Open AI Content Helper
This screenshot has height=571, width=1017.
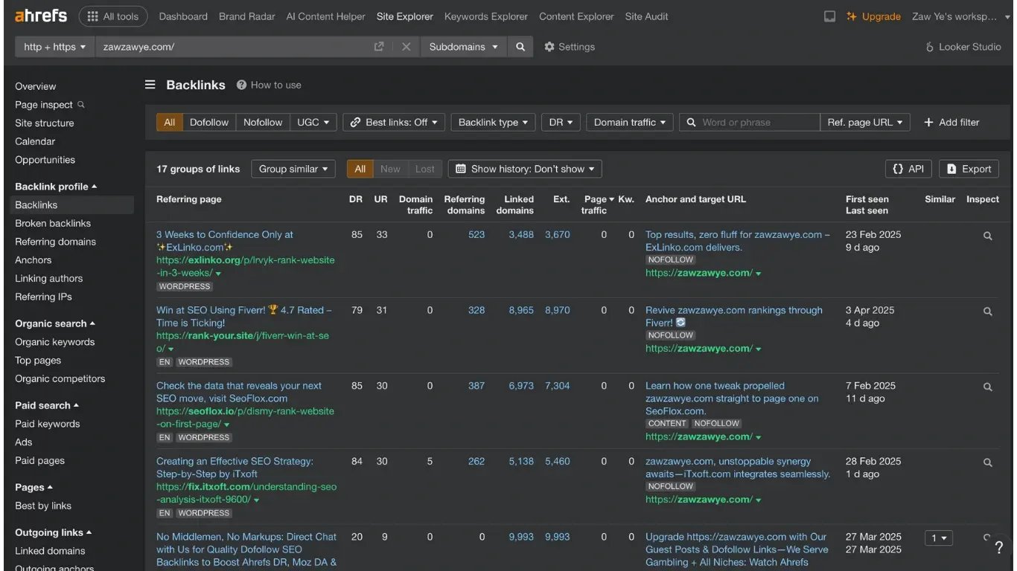coord(326,16)
